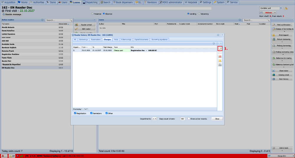Expand Prolong borrowing options arrow
The image size is (295, 158).
point(282,48)
